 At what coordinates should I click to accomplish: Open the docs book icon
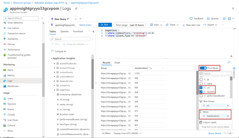pos(229,18)
